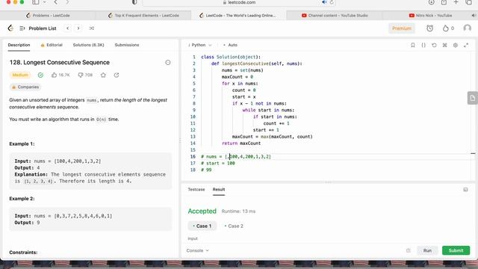Open editor settings gear icon

[x=456, y=45]
